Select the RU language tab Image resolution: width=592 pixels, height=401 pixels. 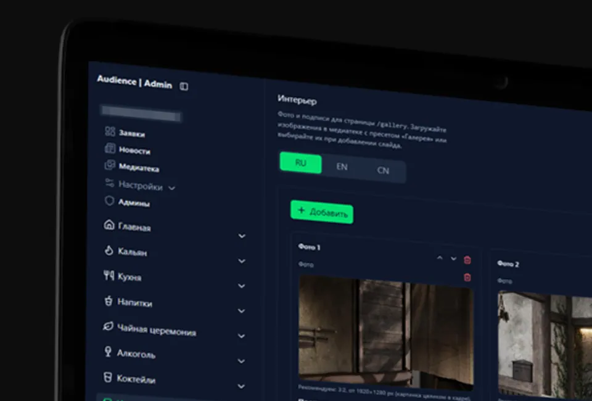click(x=300, y=163)
